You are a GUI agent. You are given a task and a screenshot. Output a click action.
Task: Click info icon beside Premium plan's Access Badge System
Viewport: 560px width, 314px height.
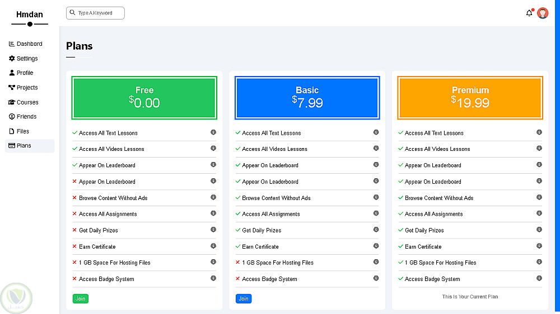[x=539, y=278]
